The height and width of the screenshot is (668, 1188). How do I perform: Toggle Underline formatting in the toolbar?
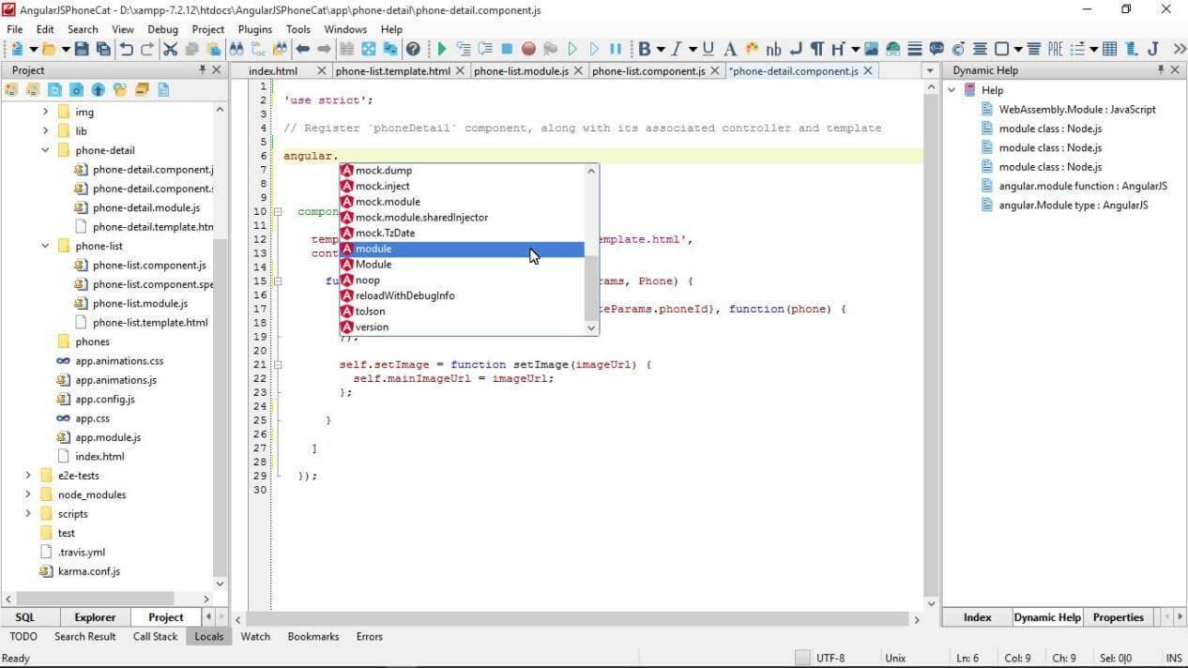click(x=708, y=49)
